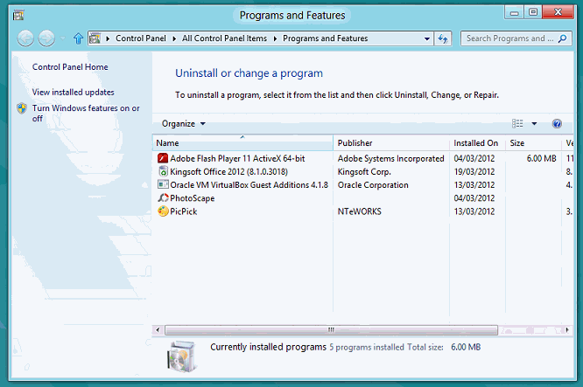Sort by the Name column header
The height and width of the screenshot is (387, 583).
[242, 143]
